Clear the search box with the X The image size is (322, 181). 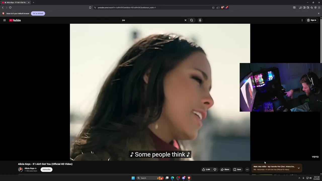[x=185, y=20]
